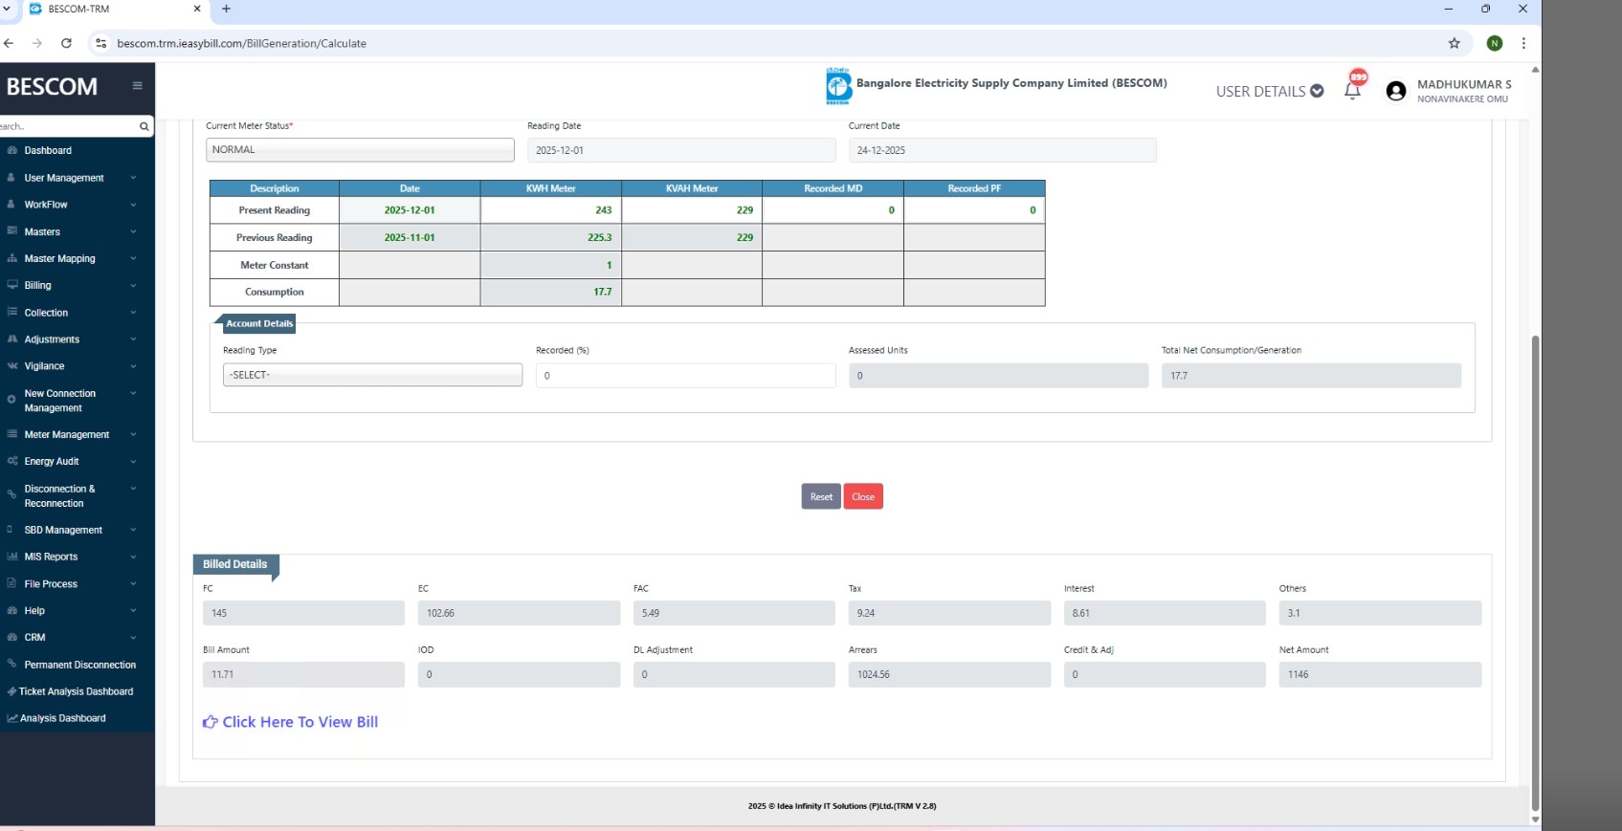Go to Ticket Analysis Dashboard
Image resolution: width=1622 pixels, height=831 pixels.
click(76, 691)
